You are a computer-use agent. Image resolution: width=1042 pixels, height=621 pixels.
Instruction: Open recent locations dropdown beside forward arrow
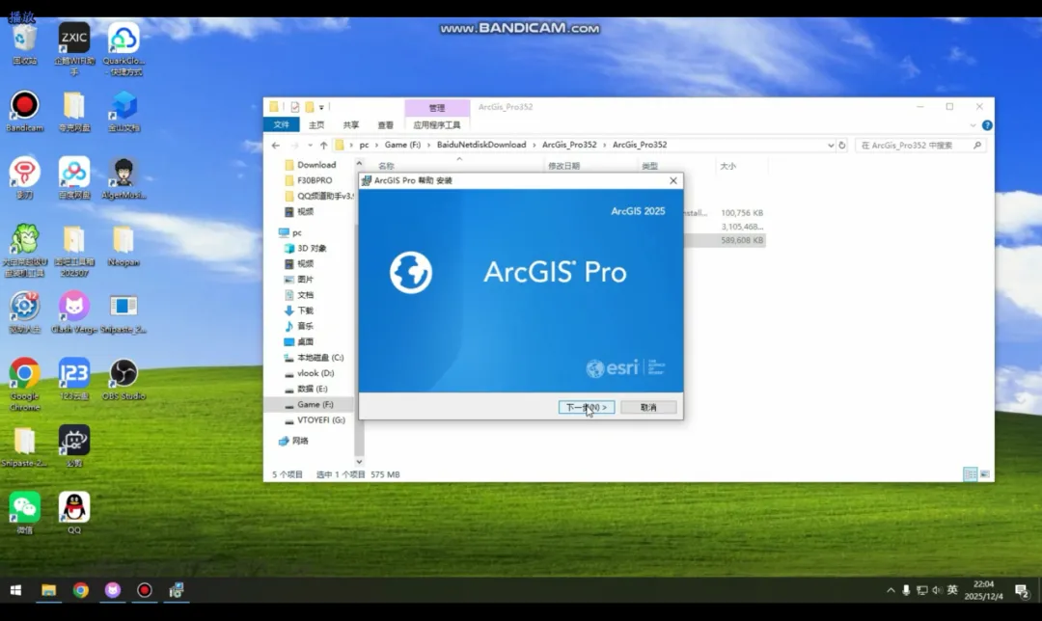(x=310, y=145)
